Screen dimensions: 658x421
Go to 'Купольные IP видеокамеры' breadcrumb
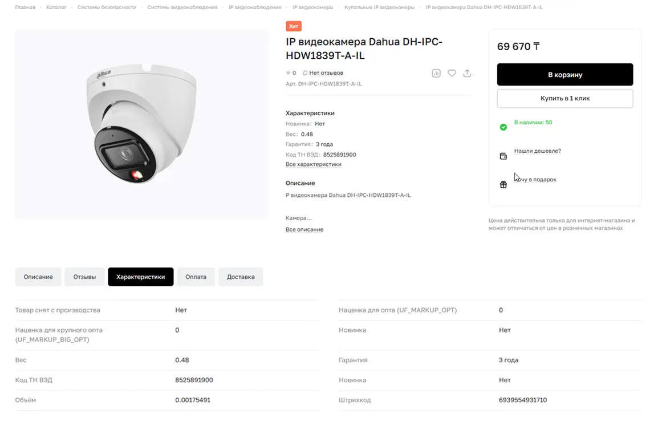[x=379, y=7]
